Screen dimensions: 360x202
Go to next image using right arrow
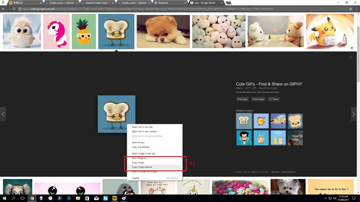coord(354,114)
